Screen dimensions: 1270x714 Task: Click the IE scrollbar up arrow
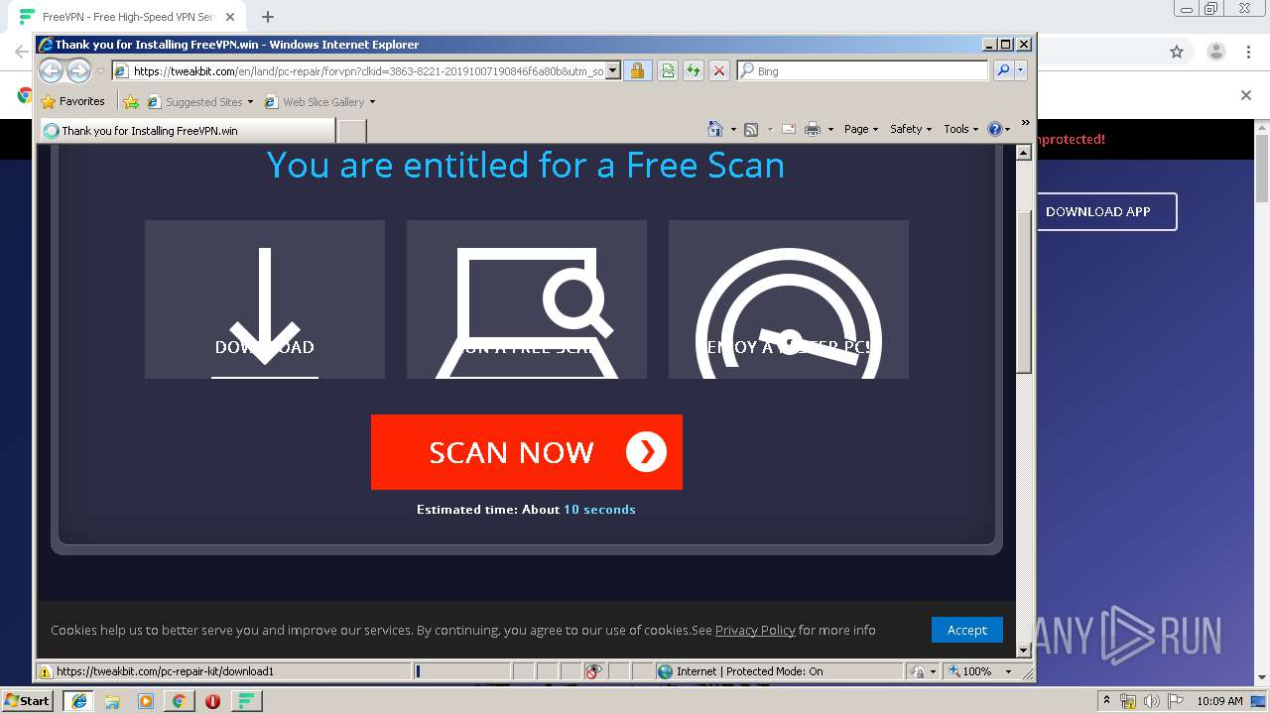pos(1025,153)
